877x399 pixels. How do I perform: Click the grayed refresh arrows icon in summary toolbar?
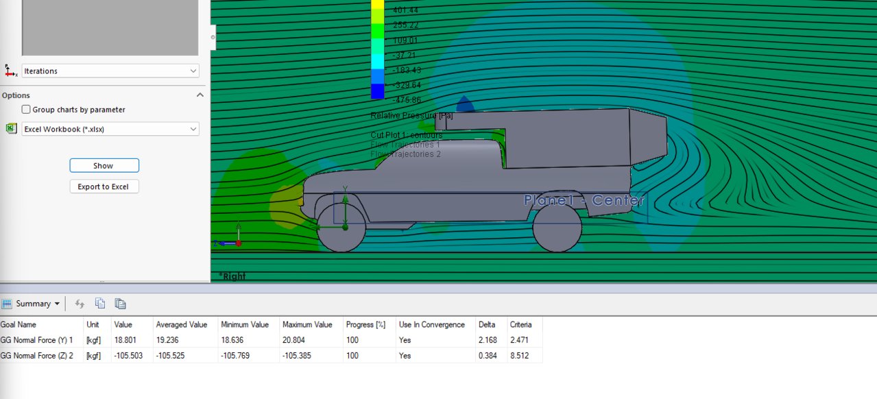click(80, 304)
